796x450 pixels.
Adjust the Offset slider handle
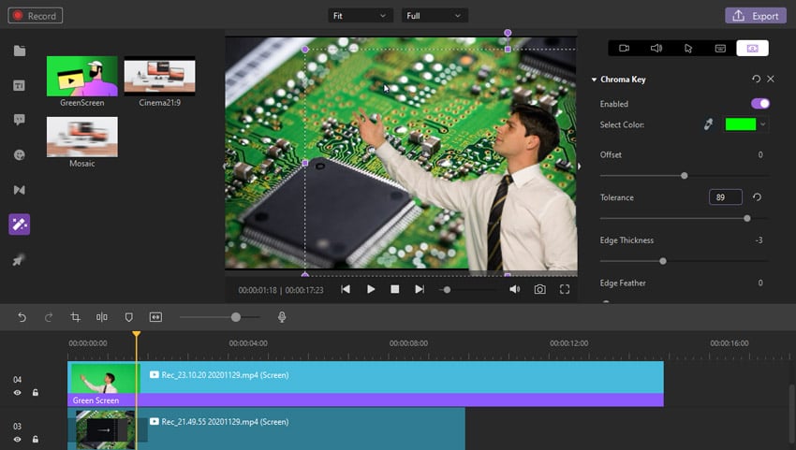click(685, 176)
